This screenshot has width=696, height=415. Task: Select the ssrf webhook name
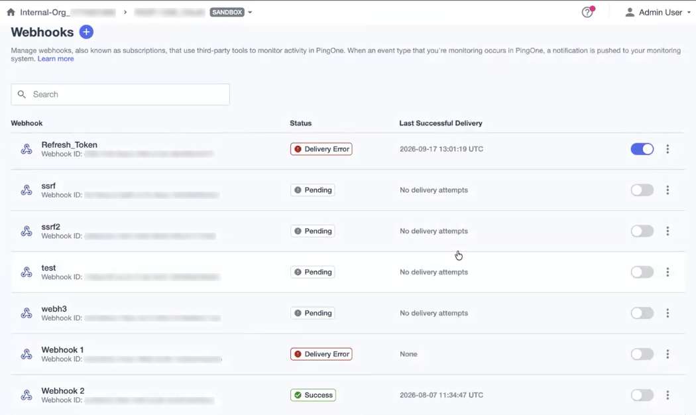pos(48,186)
